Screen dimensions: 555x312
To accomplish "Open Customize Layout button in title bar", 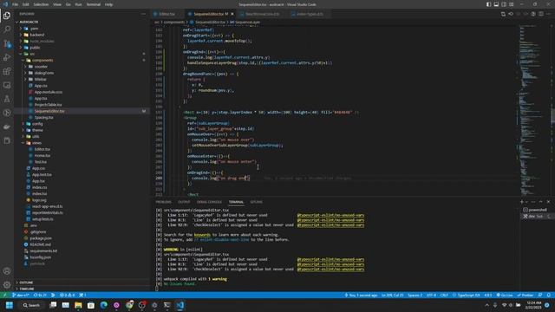I will pyautogui.click(x=512, y=4).
